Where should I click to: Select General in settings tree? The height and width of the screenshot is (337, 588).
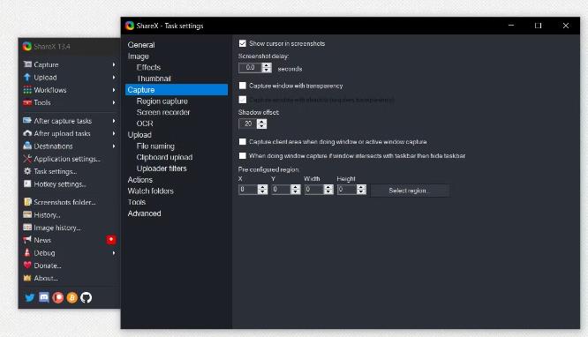141,45
